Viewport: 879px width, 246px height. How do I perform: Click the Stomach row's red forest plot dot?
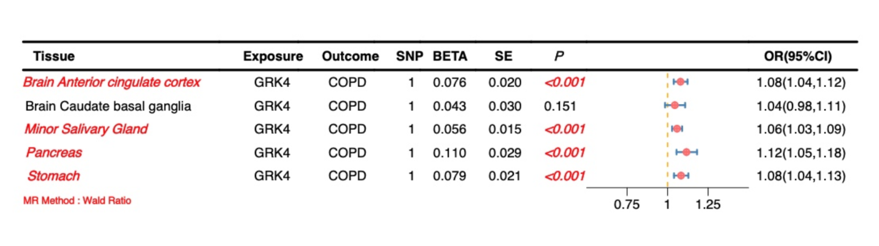pyautogui.click(x=681, y=175)
